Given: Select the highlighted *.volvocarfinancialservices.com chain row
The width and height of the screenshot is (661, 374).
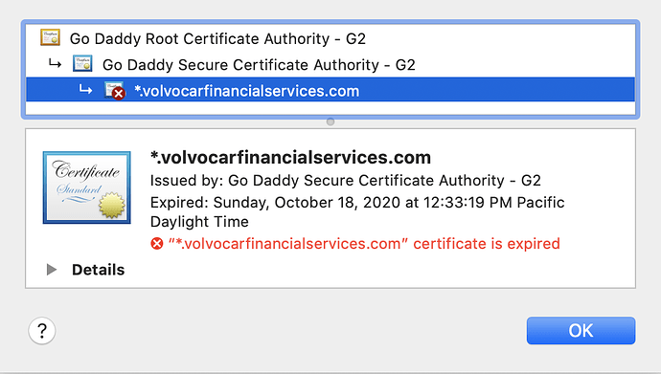Looking at the screenshot, I should click(x=330, y=90).
